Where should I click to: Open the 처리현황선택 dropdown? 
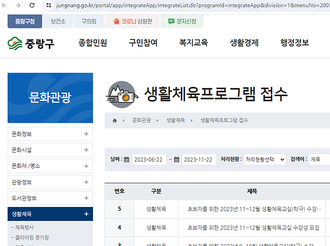[265, 160]
